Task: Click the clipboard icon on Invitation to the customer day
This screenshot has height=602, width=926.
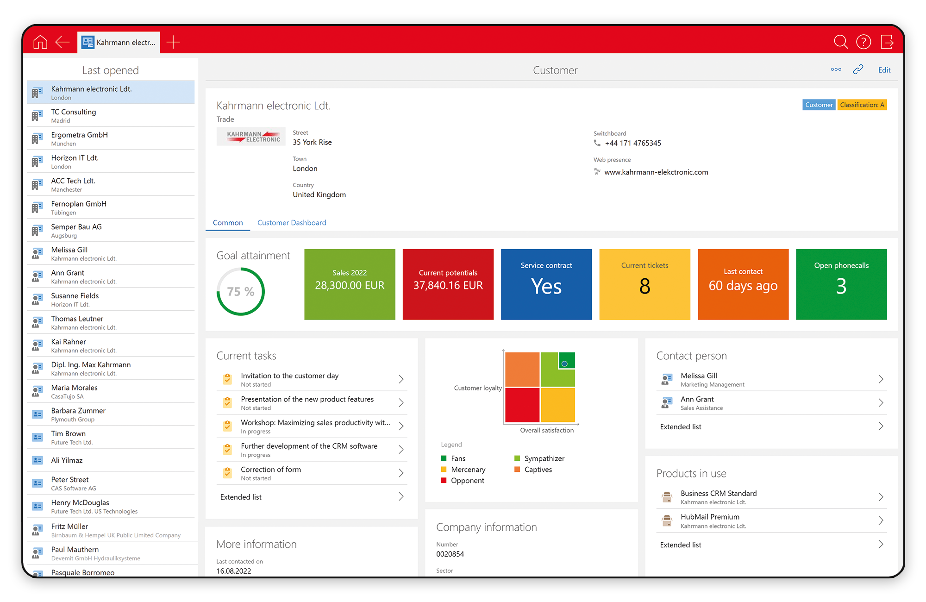Action: (x=227, y=379)
